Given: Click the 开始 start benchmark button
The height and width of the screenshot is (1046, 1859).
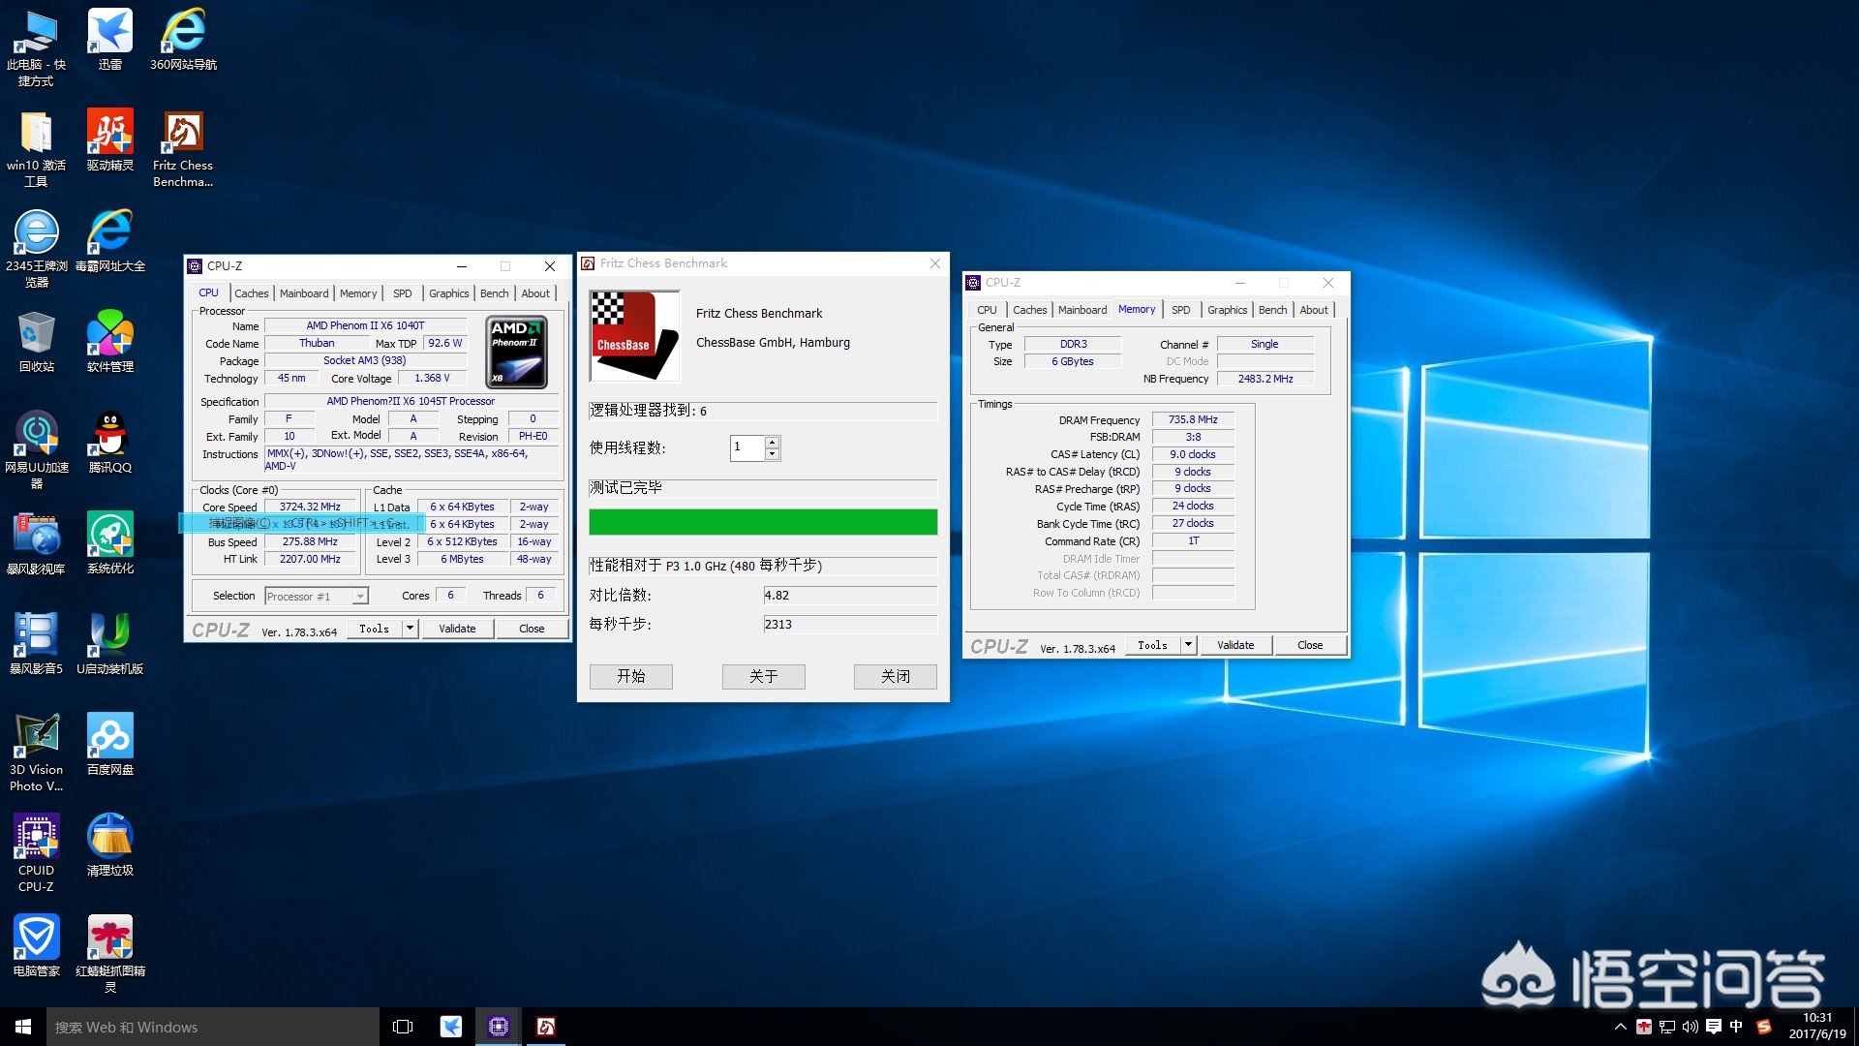Looking at the screenshot, I should [631, 676].
